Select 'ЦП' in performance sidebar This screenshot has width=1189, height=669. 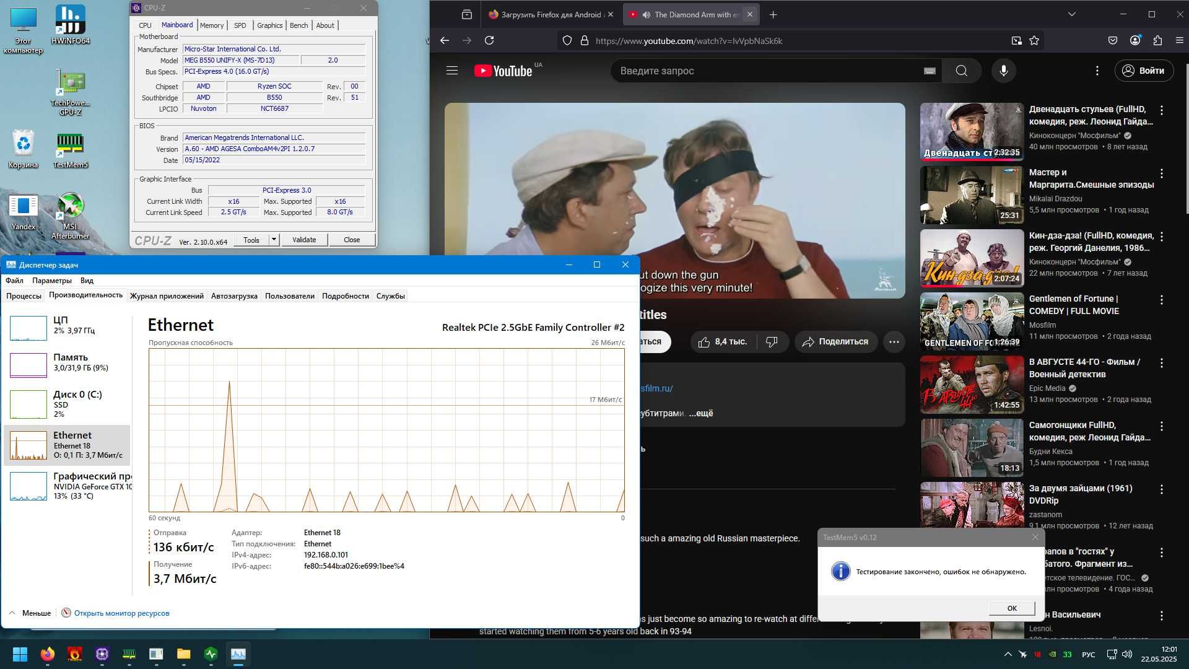point(67,327)
